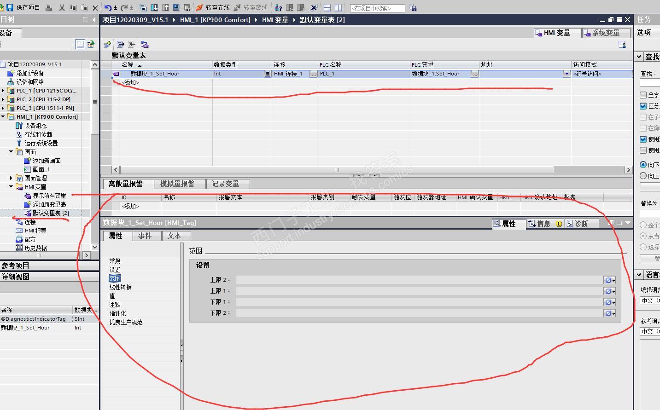This screenshot has width=660, height=410.
Task: Expand PLC_3 CPU 1511-1 PN node
Action: click(x=3, y=108)
